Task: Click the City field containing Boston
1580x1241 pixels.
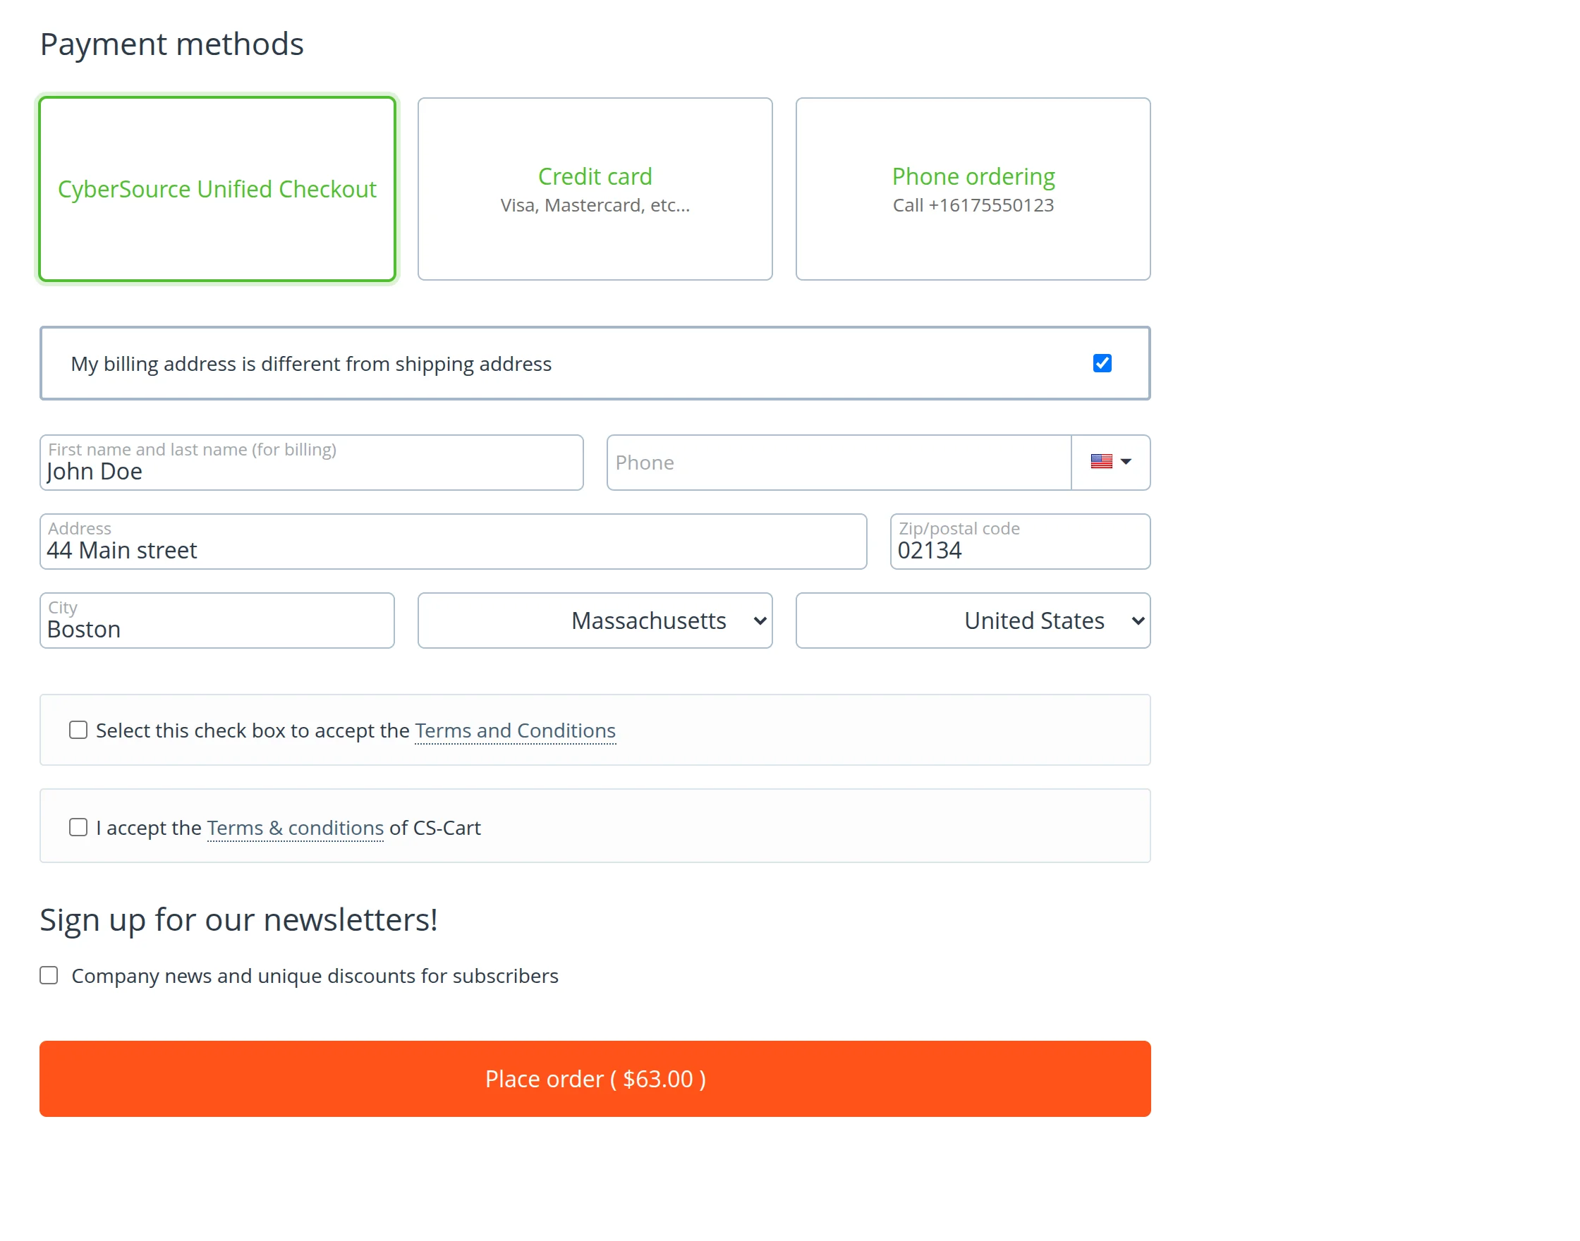Action: coord(217,628)
